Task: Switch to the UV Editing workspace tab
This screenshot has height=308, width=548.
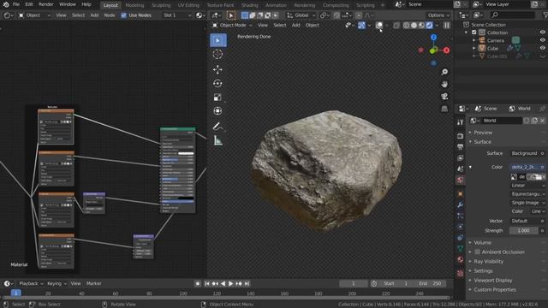Action: [188, 5]
